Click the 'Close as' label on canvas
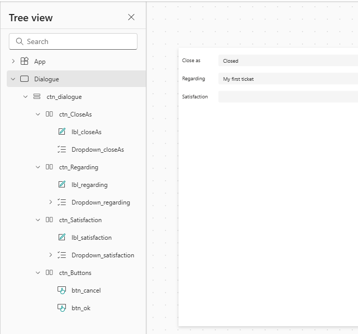This screenshot has width=358, height=334. pyautogui.click(x=191, y=61)
